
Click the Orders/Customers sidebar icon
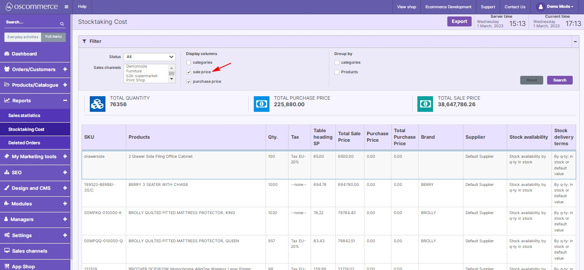point(7,69)
